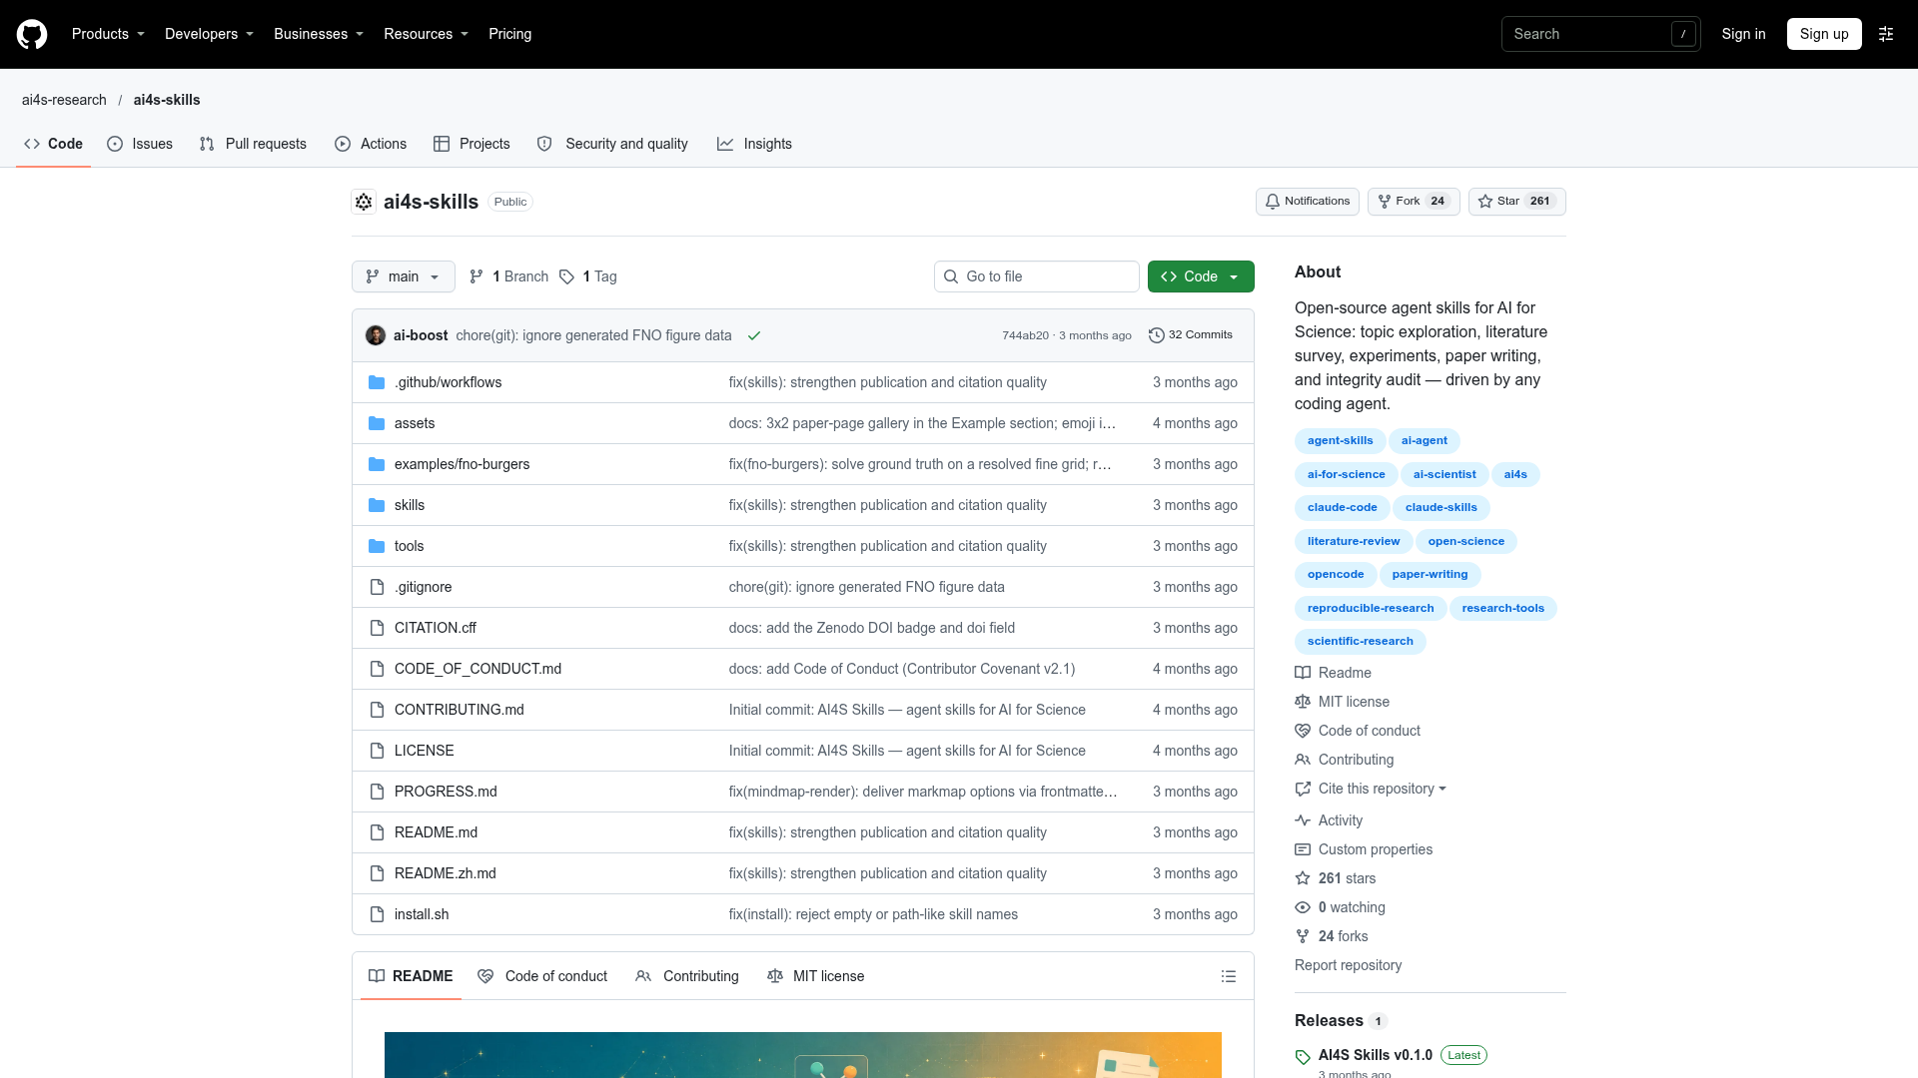Open the appearance settings icon beside Sign up
This screenshot has width=1918, height=1078.
coord(1886,34)
